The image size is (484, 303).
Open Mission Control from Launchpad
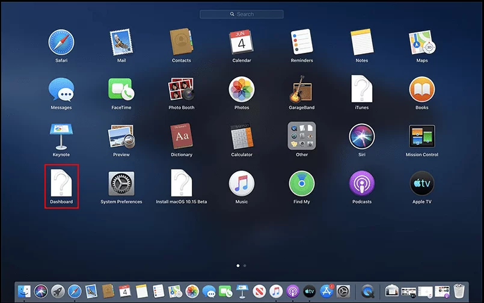[421, 136]
